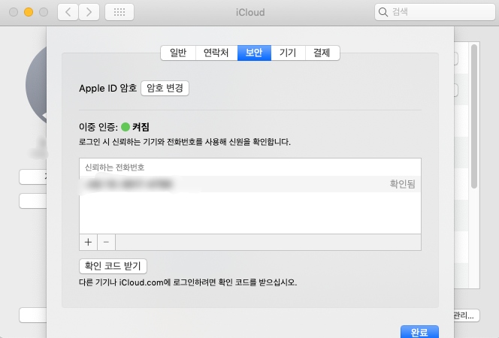
Task: Go forward with the right arrow button
Action: tap(89, 12)
